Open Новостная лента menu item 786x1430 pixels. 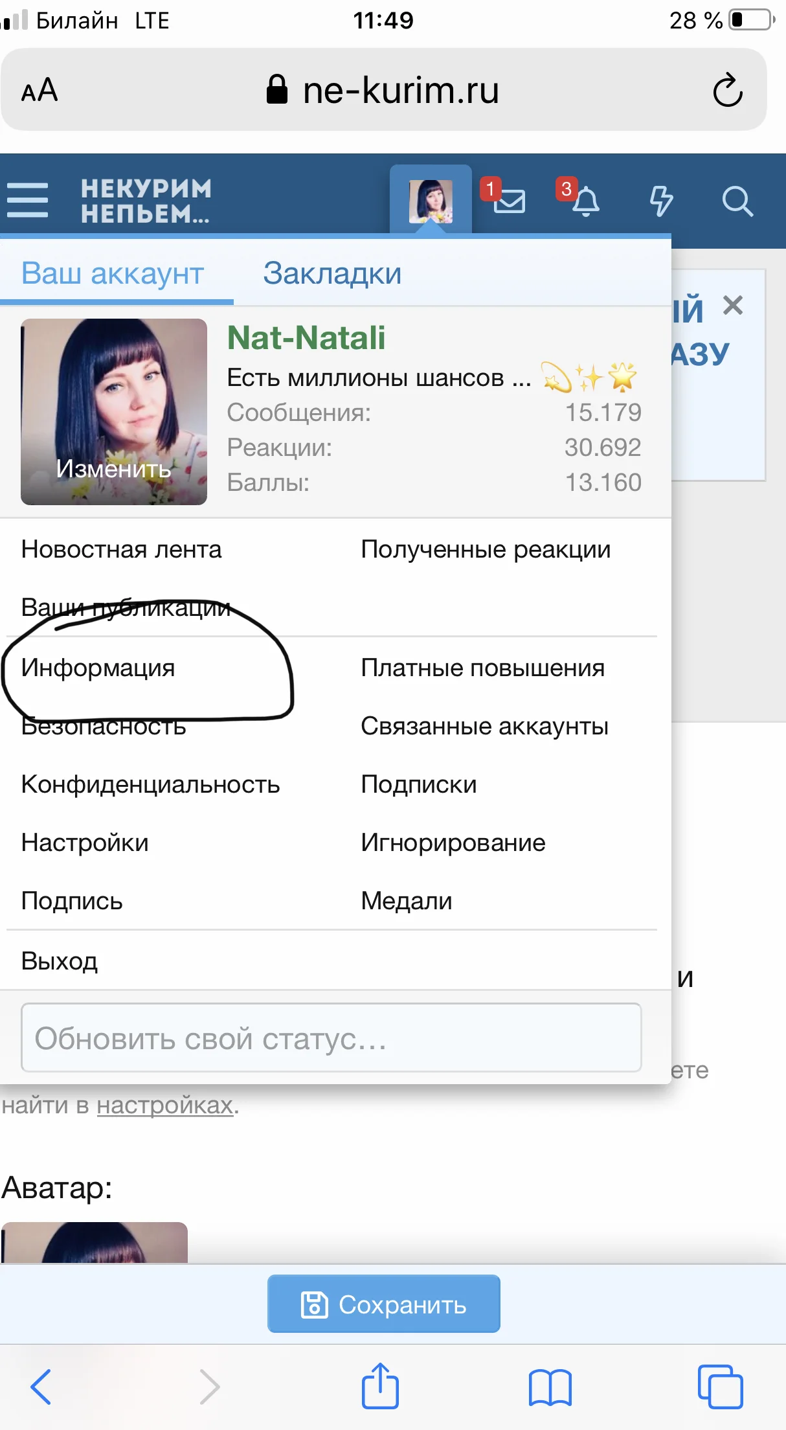tap(121, 549)
